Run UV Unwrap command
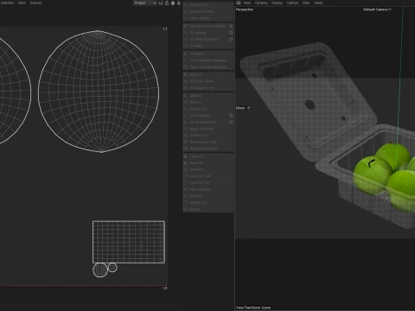 point(206,33)
